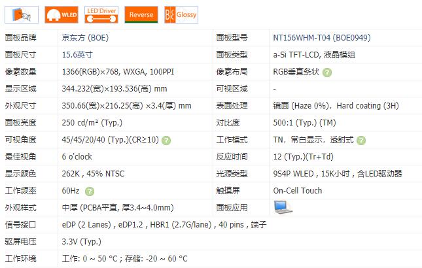Image resolution: width=422 pixels, height=268 pixels.
Task: Click the Glossy surface badge
Action: click(181, 15)
